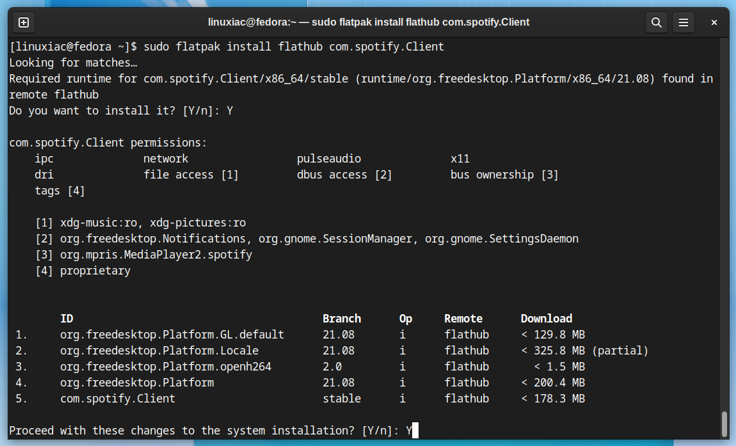Click the 'Branch' column header
Screen dimensions: 736x446
coord(342,319)
